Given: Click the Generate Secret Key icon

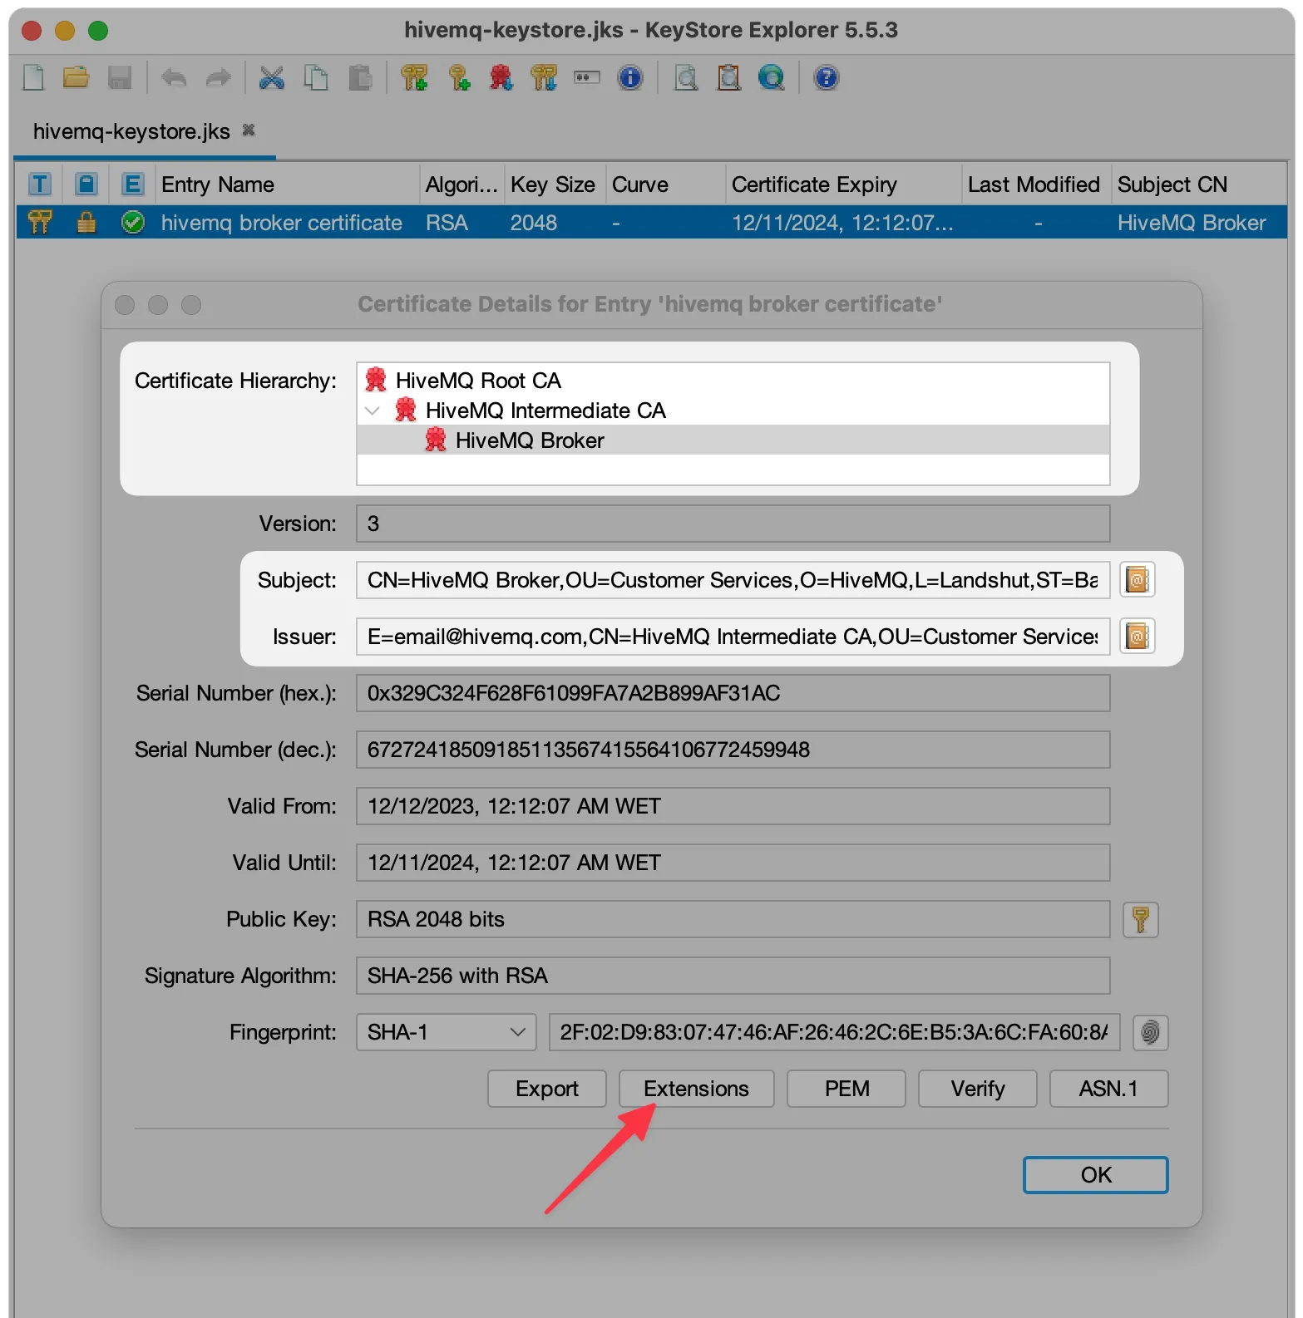Looking at the screenshot, I should (458, 78).
